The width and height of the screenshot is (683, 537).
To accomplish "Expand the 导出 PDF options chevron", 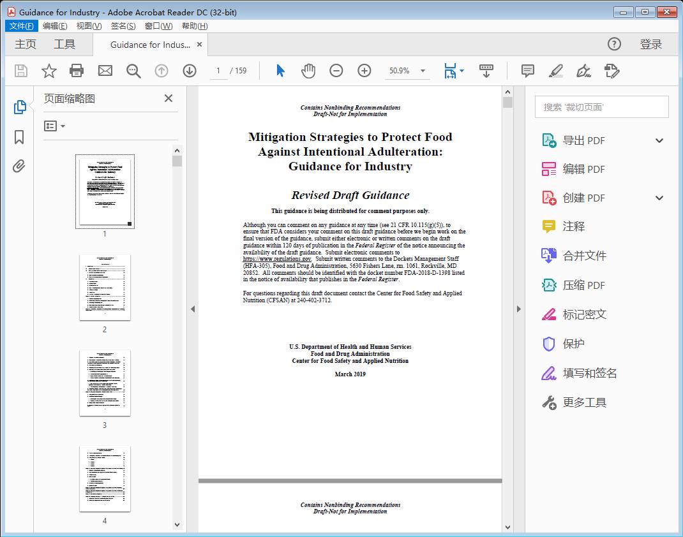I will [x=659, y=140].
